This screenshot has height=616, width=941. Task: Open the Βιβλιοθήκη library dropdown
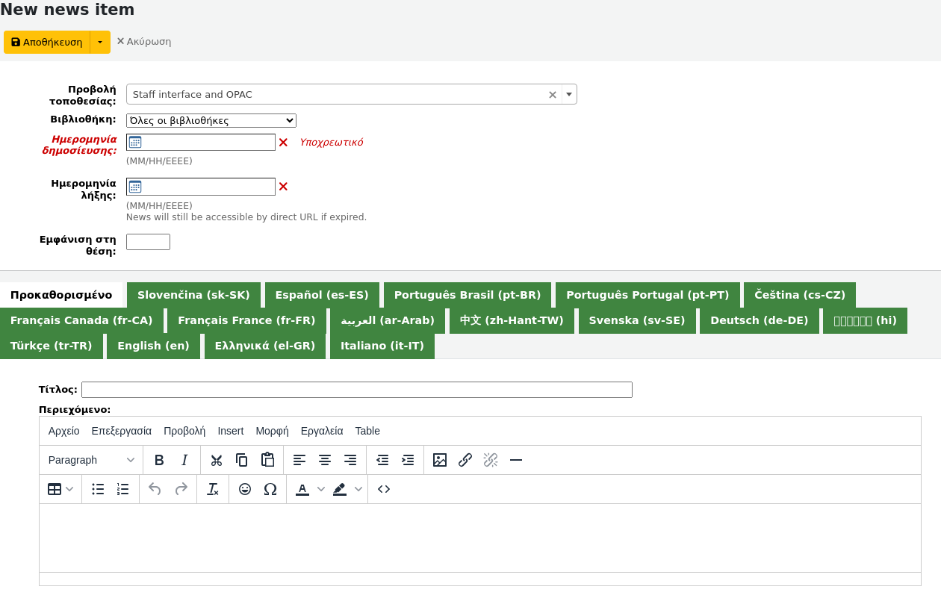tap(211, 120)
